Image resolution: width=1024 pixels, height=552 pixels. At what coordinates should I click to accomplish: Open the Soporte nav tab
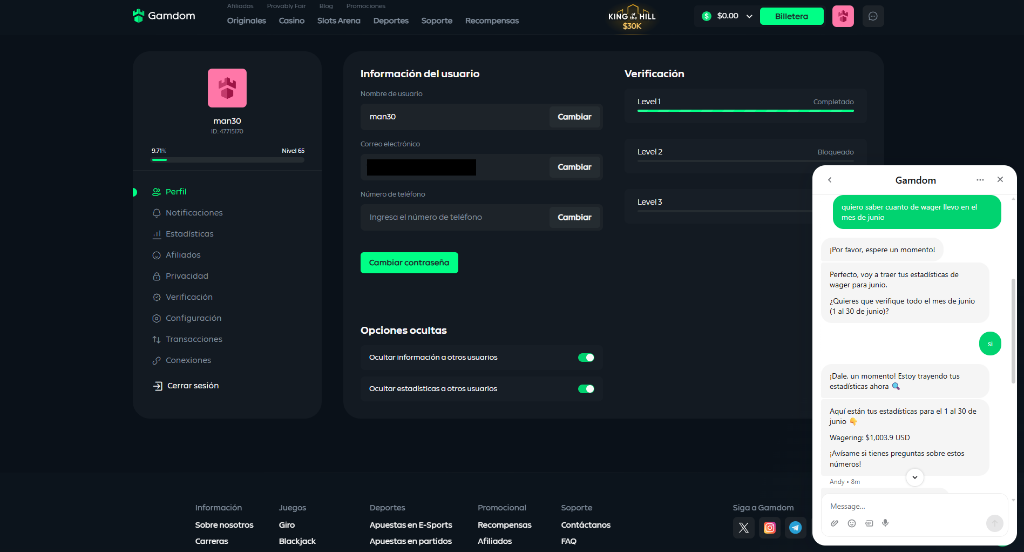pyautogui.click(x=437, y=21)
